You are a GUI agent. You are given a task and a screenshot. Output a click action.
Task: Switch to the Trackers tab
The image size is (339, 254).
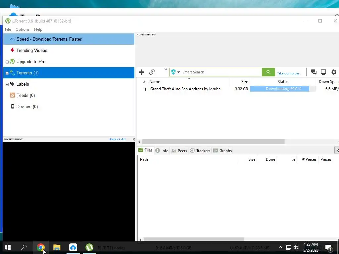(x=200, y=150)
